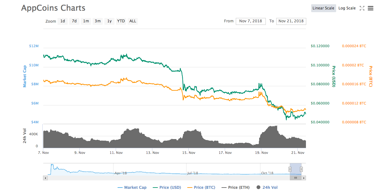The height and width of the screenshot is (191, 378).
Task: Switch chart to Log Scale
Action: click(347, 8)
